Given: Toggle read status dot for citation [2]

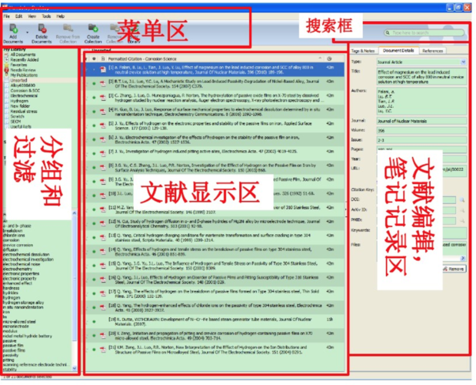Looking at the screenshot, I should point(94,84).
